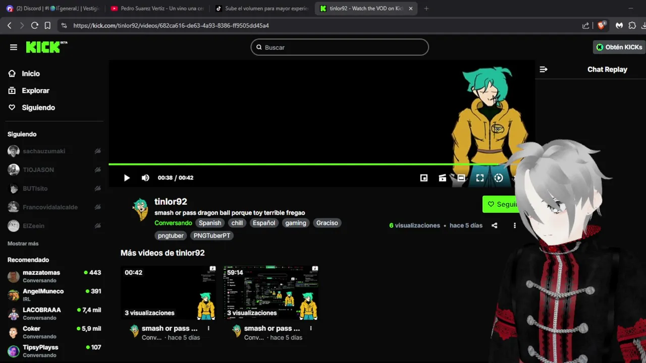The image size is (646, 363).
Task: Open the Malwarebytes extension icon
Action: (x=619, y=26)
